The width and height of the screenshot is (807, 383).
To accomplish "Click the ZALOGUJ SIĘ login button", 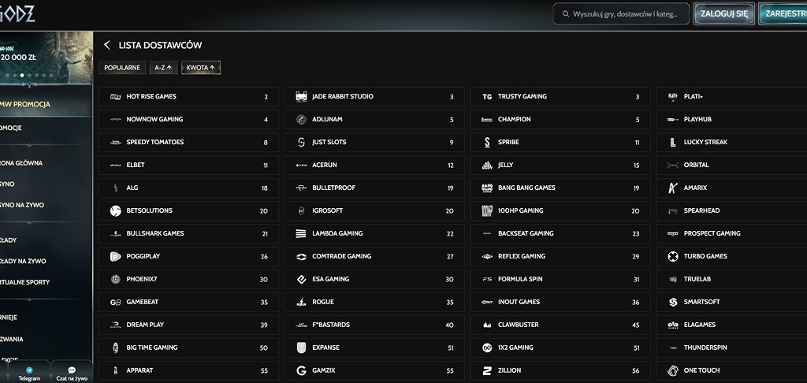I will coord(724,14).
